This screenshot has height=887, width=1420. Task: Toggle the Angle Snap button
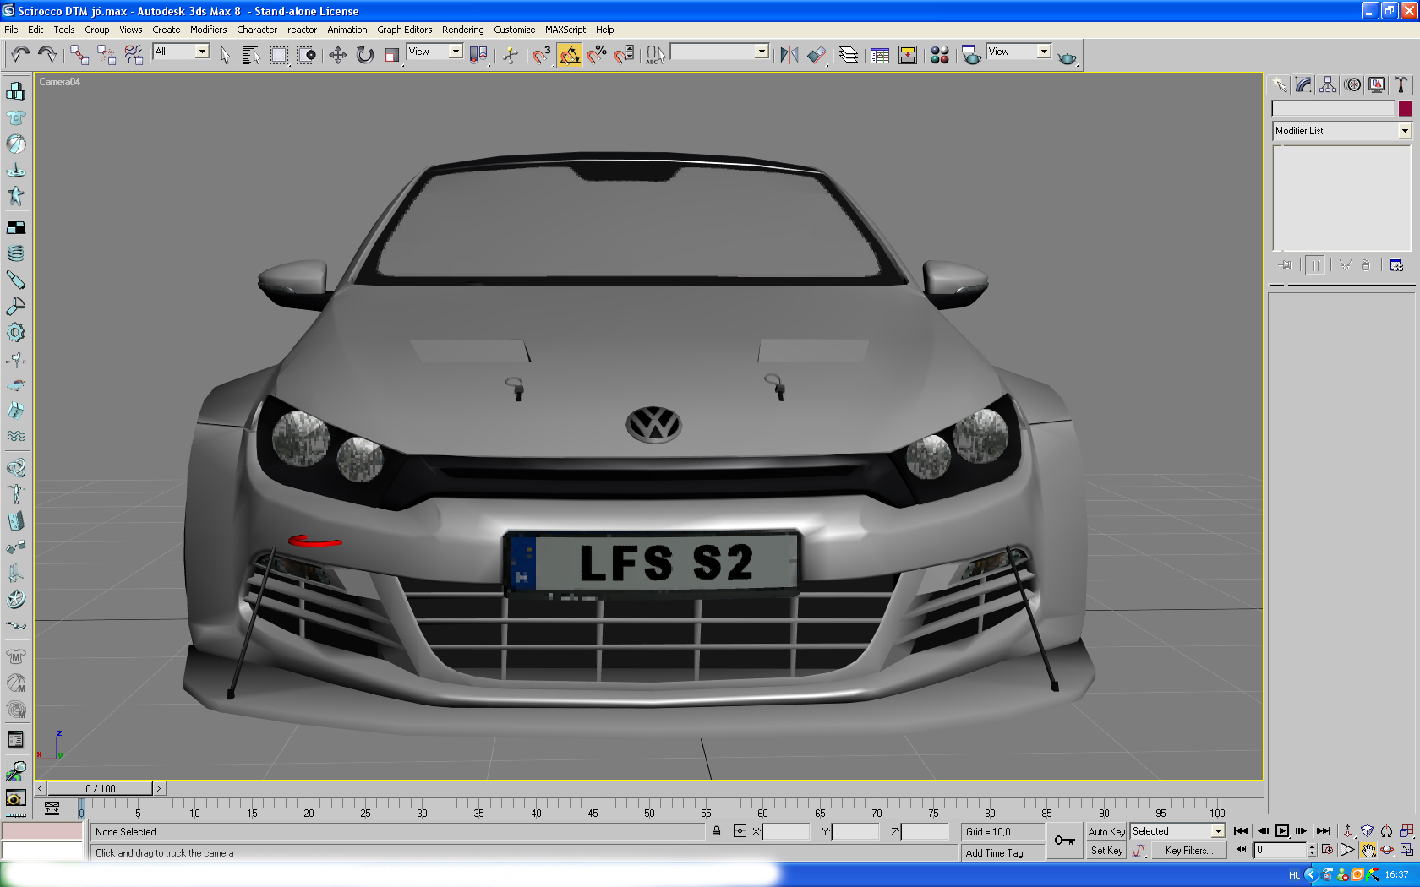click(569, 55)
